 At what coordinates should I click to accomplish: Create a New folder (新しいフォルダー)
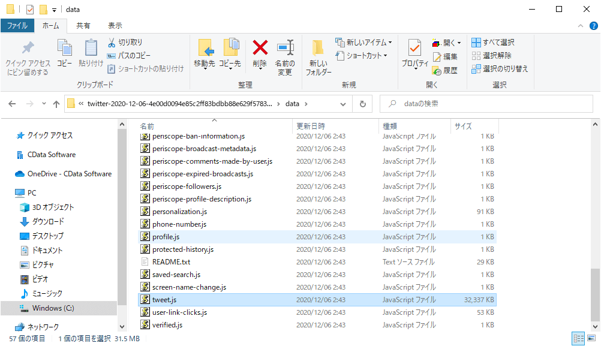318,58
